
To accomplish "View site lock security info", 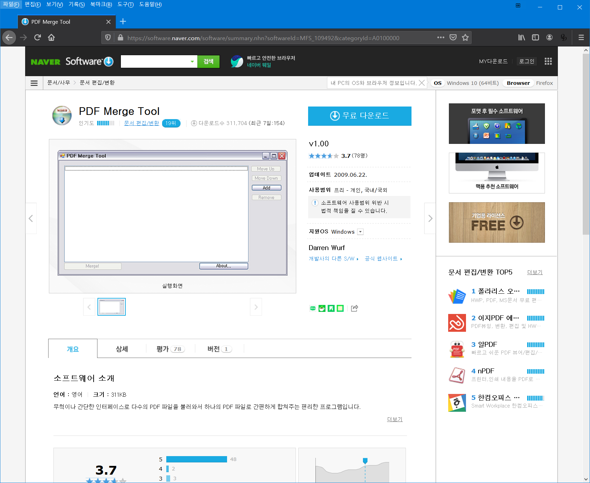I will [x=121, y=38].
